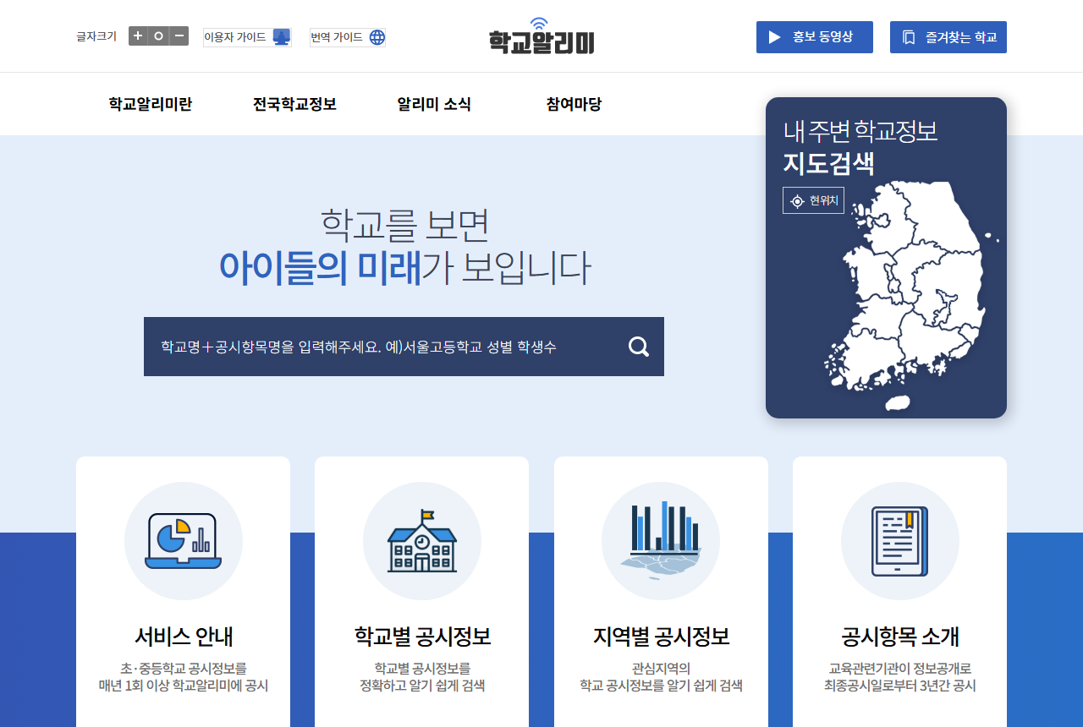Click the 서비스 안내 dashboard icon
This screenshot has height=727, width=1083.
(184, 541)
